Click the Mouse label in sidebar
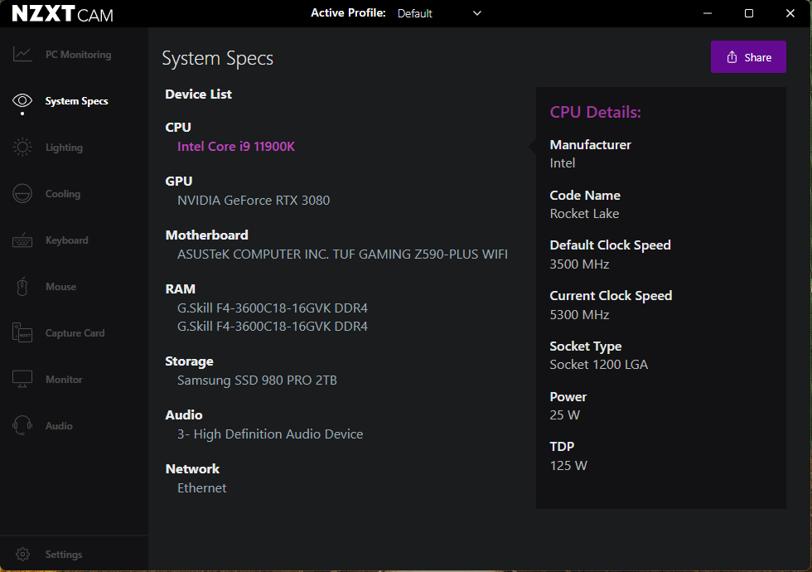The width and height of the screenshot is (812, 572). pos(60,287)
